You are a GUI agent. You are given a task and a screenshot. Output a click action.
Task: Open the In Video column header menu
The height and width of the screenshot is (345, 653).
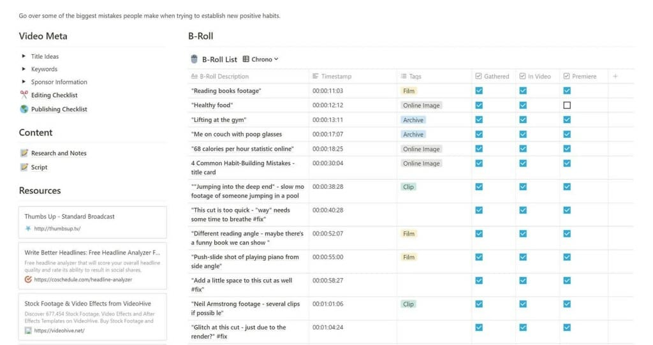[537, 77]
